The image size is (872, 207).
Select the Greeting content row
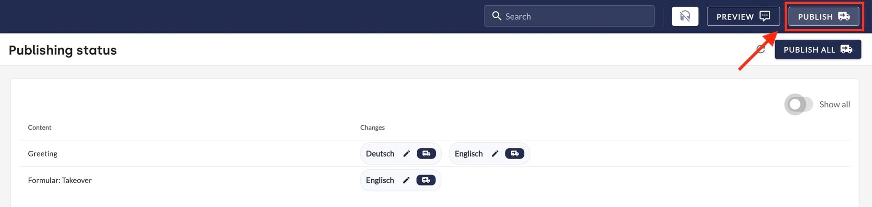click(x=43, y=153)
